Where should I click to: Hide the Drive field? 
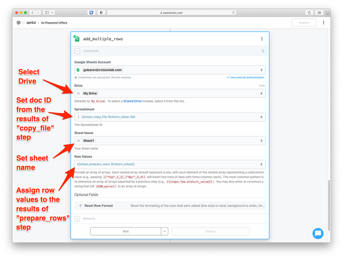(262, 86)
